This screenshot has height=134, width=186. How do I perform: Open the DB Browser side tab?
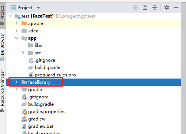click(2, 47)
